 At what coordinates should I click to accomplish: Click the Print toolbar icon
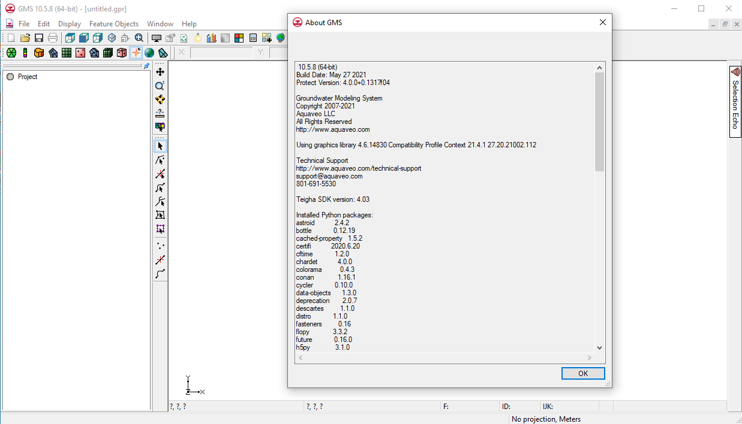[x=52, y=37]
